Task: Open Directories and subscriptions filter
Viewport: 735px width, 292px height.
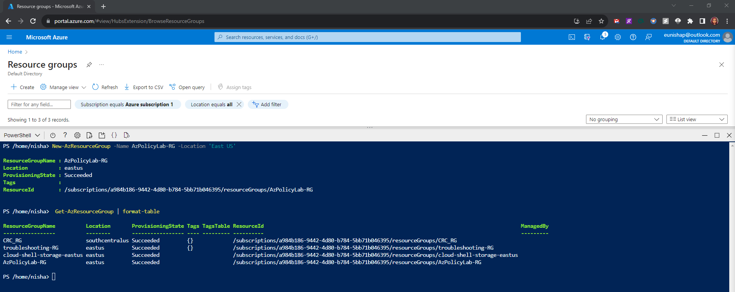Action: click(x=587, y=37)
